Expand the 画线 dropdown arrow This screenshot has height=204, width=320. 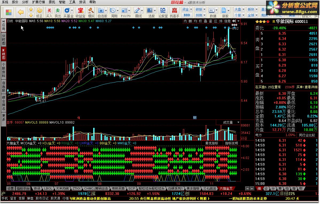click(x=142, y=10)
